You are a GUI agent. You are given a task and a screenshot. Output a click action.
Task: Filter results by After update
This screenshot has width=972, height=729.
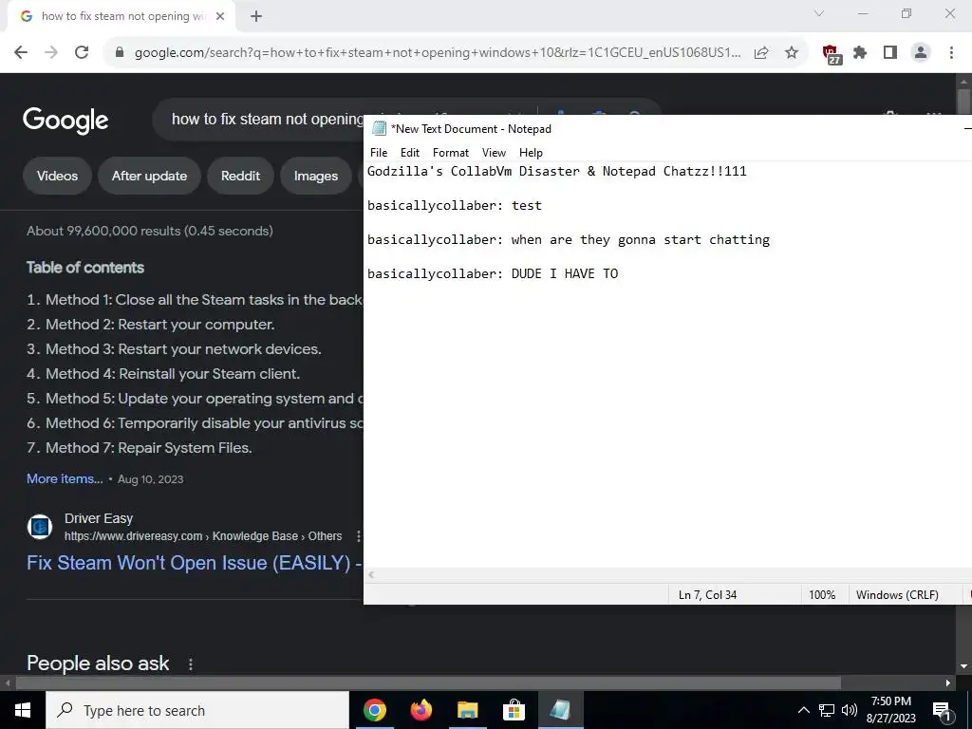(149, 176)
